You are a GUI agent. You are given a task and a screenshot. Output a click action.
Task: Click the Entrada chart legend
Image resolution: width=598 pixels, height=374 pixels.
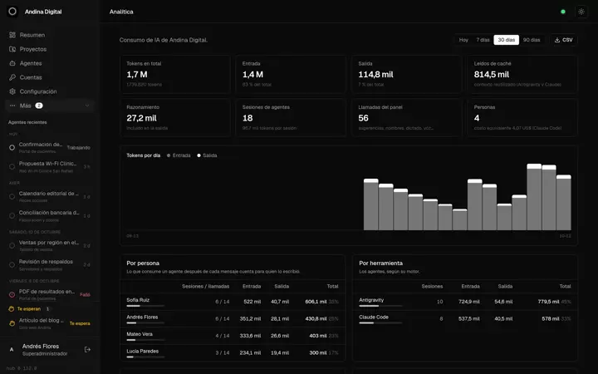pyautogui.click(x=179, y=155)
